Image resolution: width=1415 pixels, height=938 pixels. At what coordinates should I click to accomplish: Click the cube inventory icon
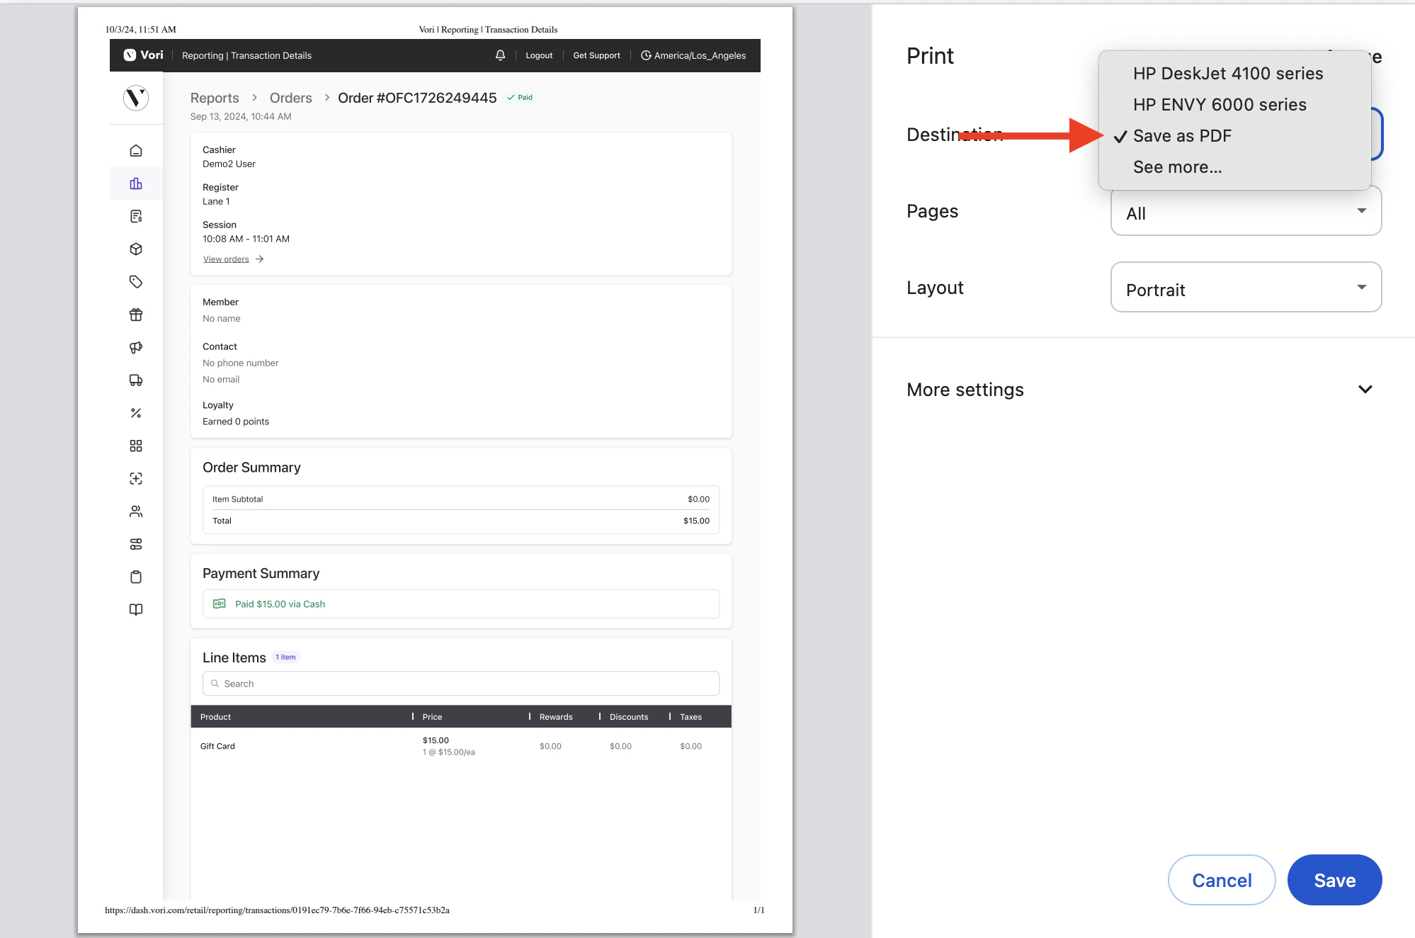pos(136,249)
